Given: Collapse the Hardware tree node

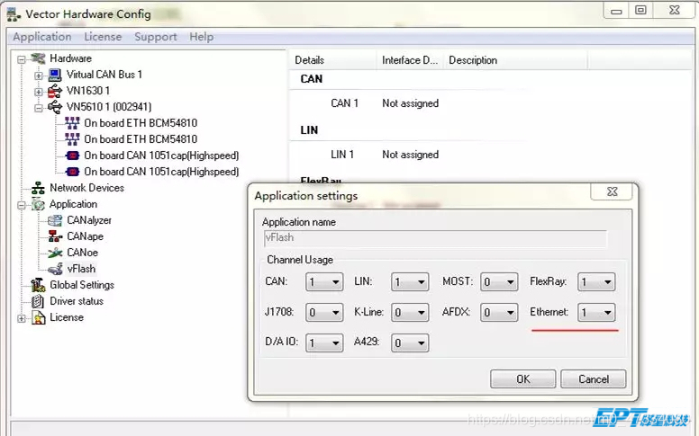Looking at the screenshot, I should (x=21, y=59).
